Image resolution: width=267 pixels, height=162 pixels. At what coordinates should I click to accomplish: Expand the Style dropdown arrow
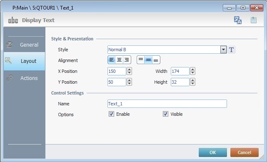(223, 50)
